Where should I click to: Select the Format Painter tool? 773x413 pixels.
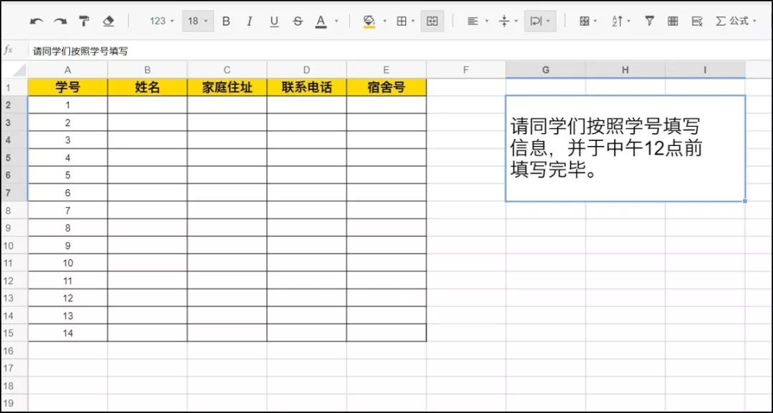84,21
